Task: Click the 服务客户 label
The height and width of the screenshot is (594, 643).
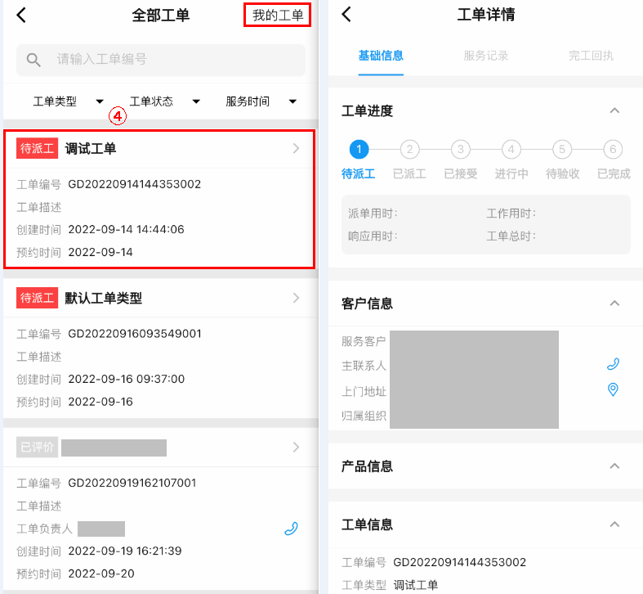Action: [364, 341]
